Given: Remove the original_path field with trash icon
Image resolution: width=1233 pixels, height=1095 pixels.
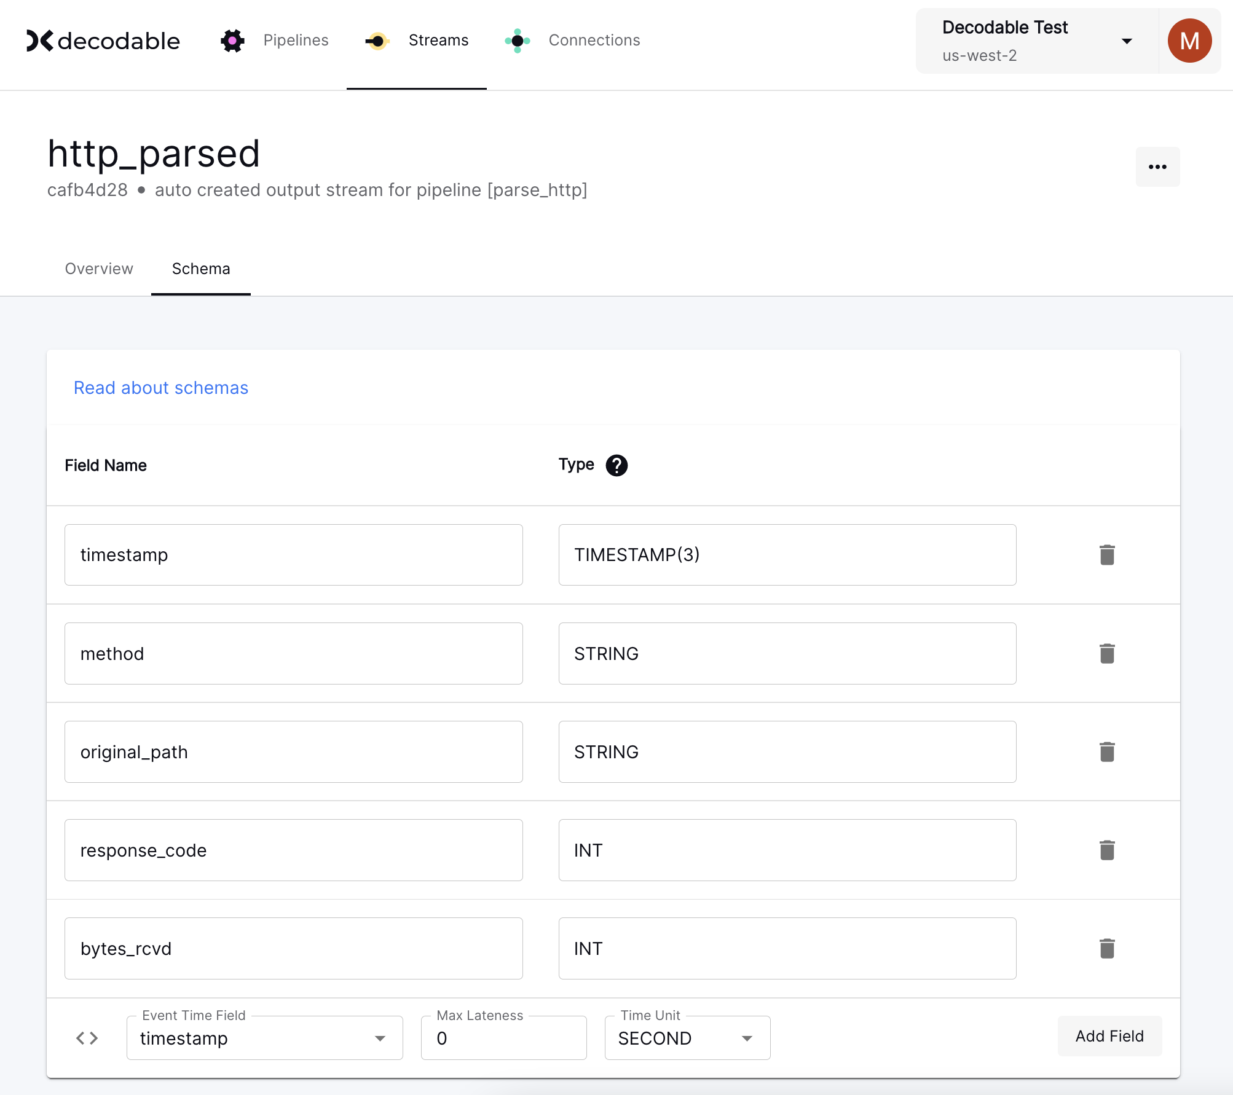Looking at the screenshot, I should tap(1107, 752).
